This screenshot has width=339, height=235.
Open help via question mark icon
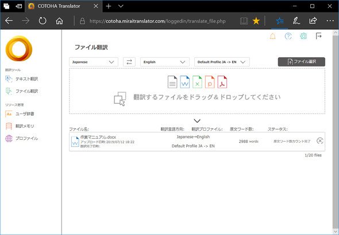pos(288,36)
